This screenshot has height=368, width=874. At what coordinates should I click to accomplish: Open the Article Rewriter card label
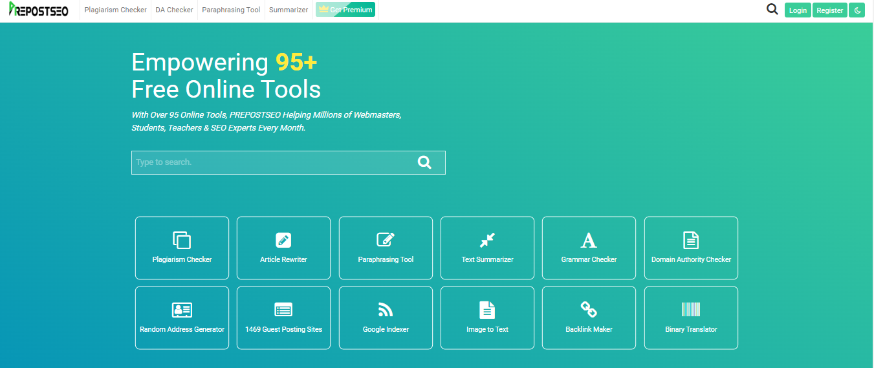click(283, 259)
